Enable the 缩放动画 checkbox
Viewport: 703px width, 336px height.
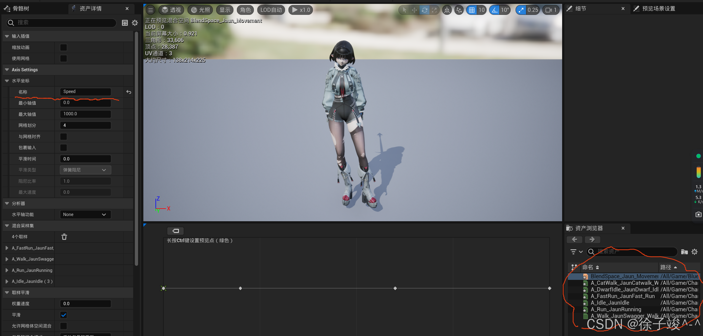pyautogui.click(x=63, y=47)
